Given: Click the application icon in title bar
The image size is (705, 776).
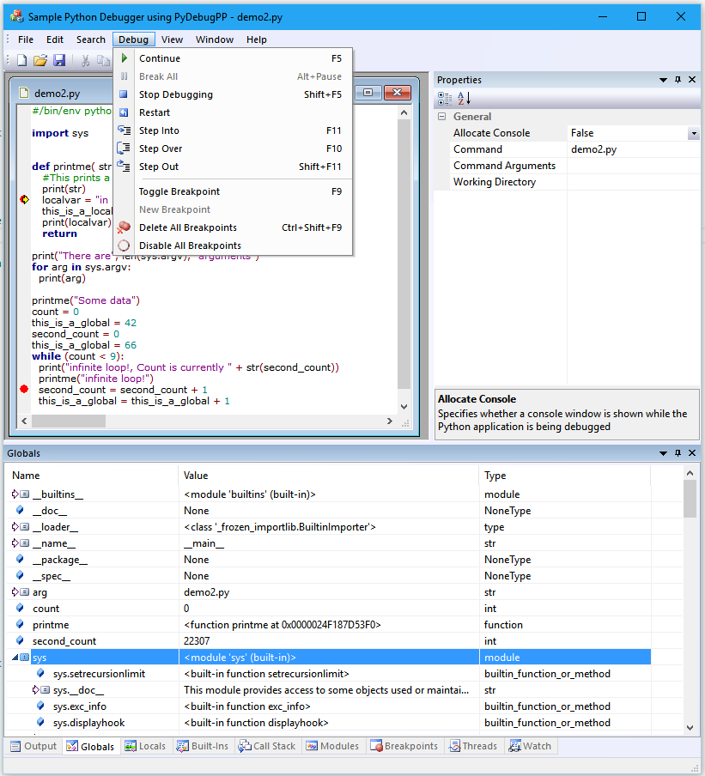Looking at the screenshot, I should pos(17,16).
